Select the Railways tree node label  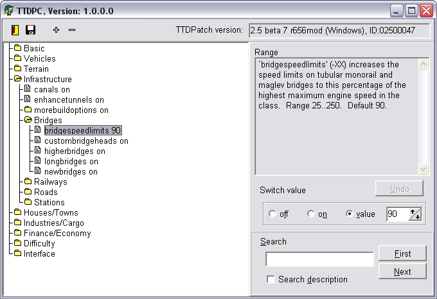50,182
